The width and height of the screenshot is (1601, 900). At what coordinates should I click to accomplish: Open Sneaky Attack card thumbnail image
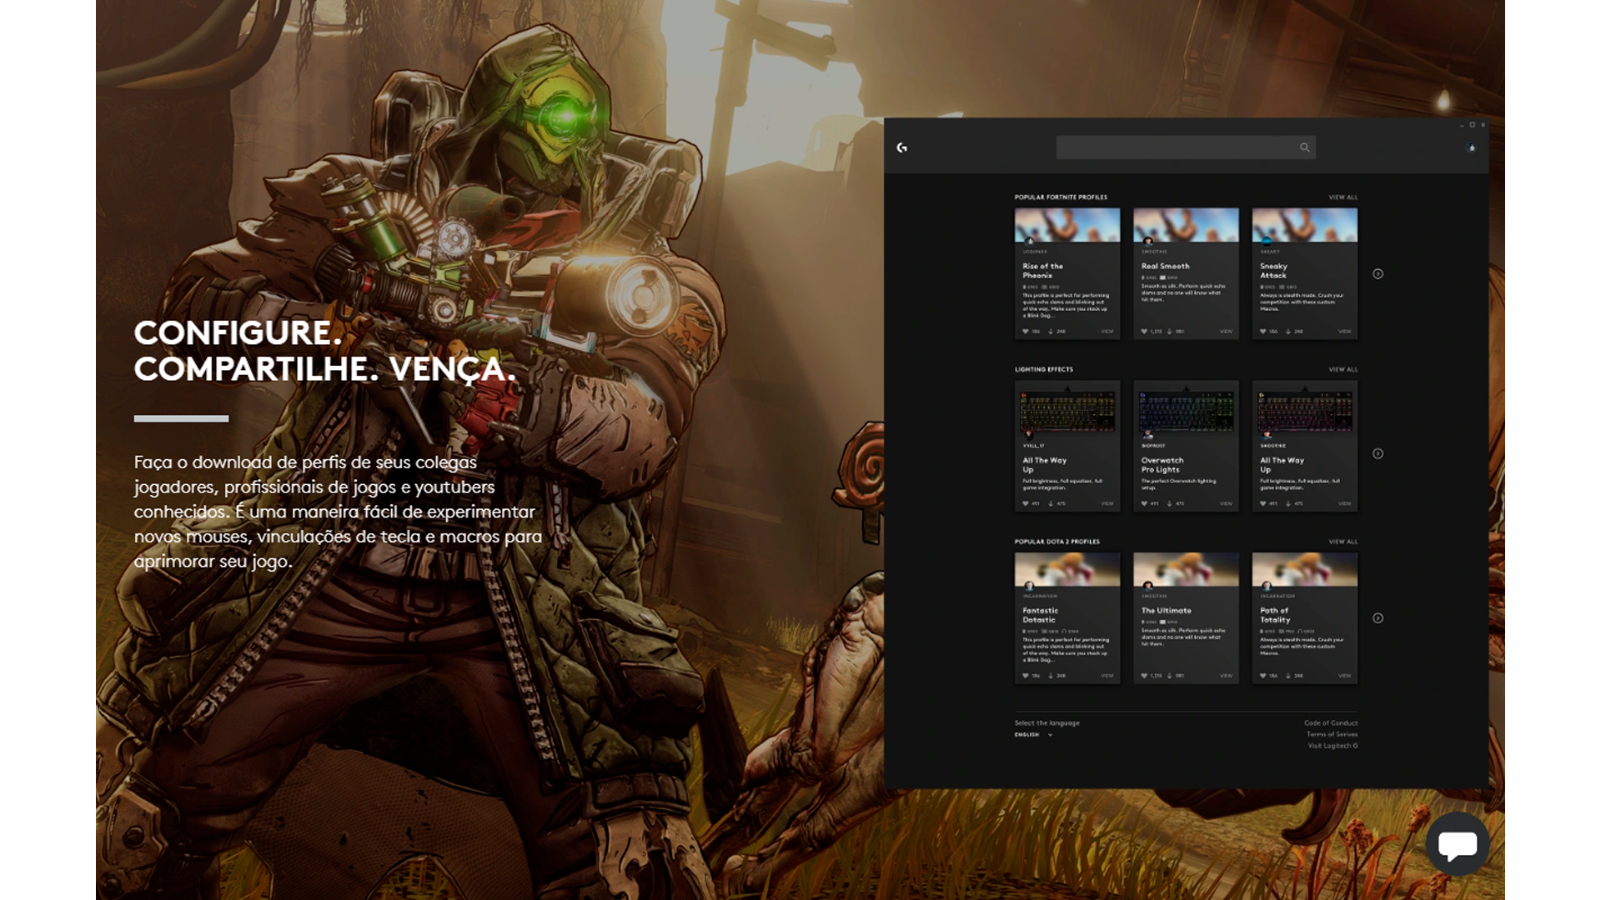tap(1304, 225)
